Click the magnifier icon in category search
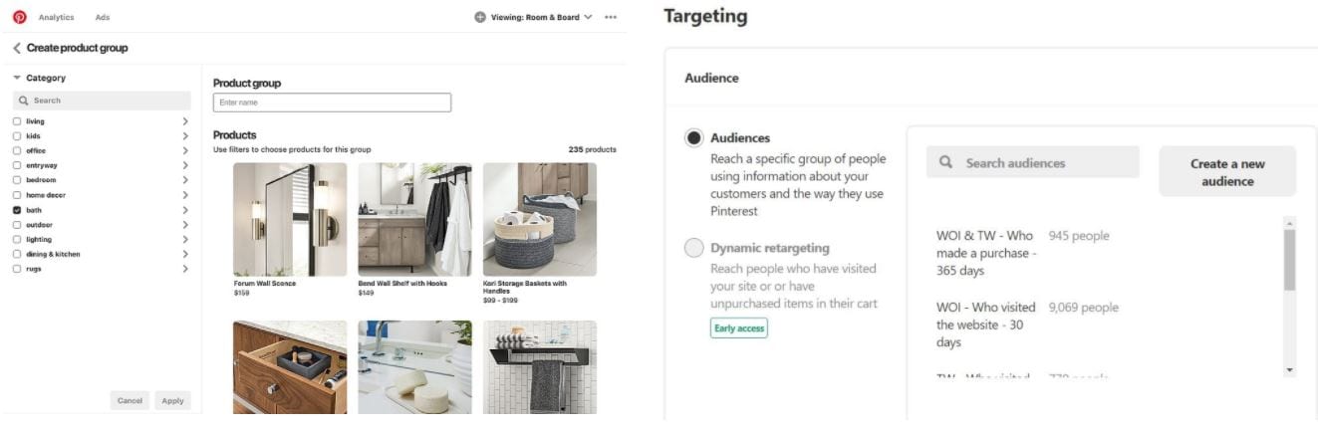Image resolution: width=1318 pixels, height=431 pixels. [x=24, y=101]
